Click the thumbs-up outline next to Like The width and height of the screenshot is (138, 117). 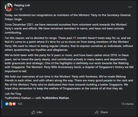coord(33,112)
